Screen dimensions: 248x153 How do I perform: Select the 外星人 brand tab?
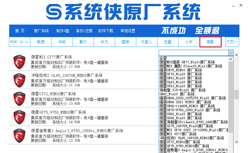click(x=147, y=42)
